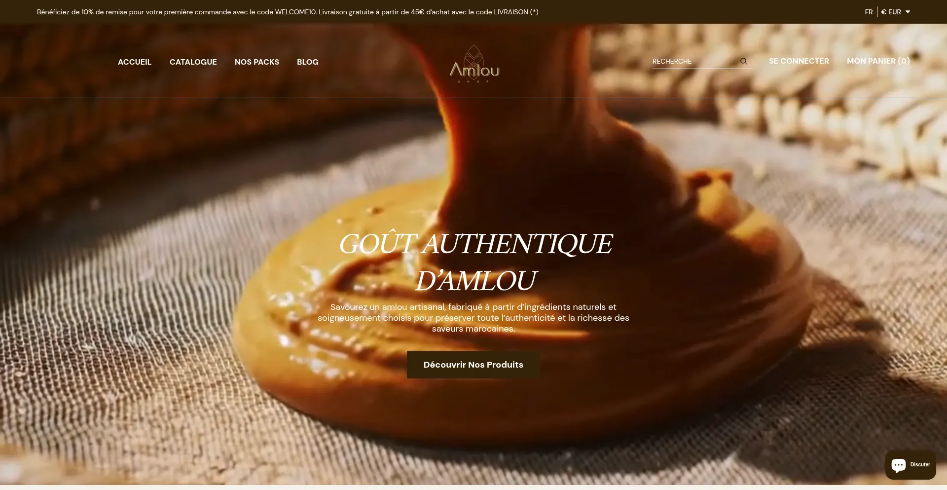Switch language via the FR selector

click(x=869, y=12)
